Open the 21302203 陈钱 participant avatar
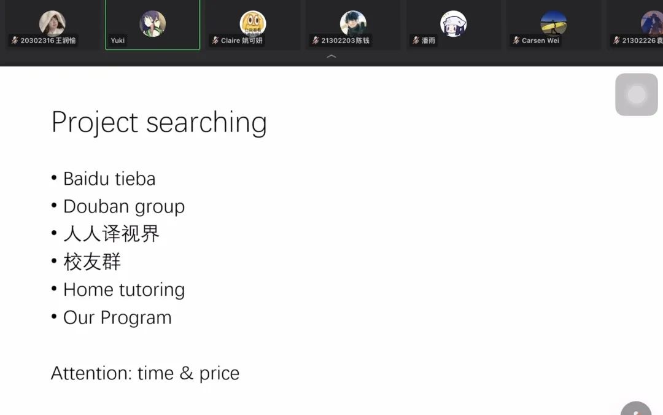 point(353,23)
